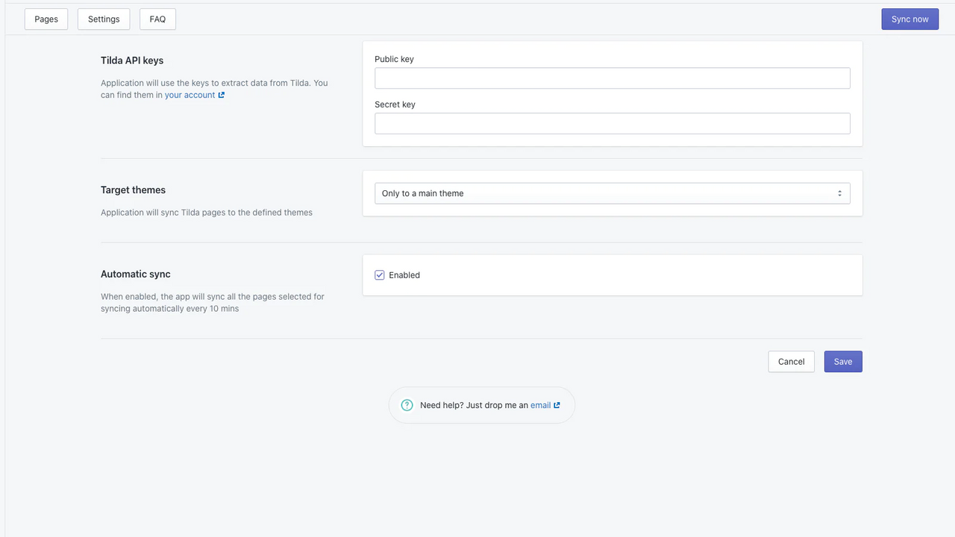Viewport: 955px width, 537px height.
Task: Click the Sync now button
Action: pos(909,19)
